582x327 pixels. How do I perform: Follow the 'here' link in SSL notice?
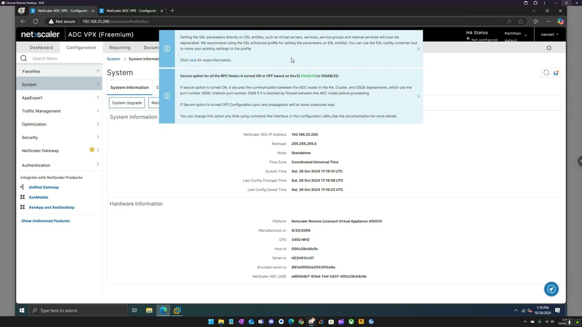(x=193, y=60)
